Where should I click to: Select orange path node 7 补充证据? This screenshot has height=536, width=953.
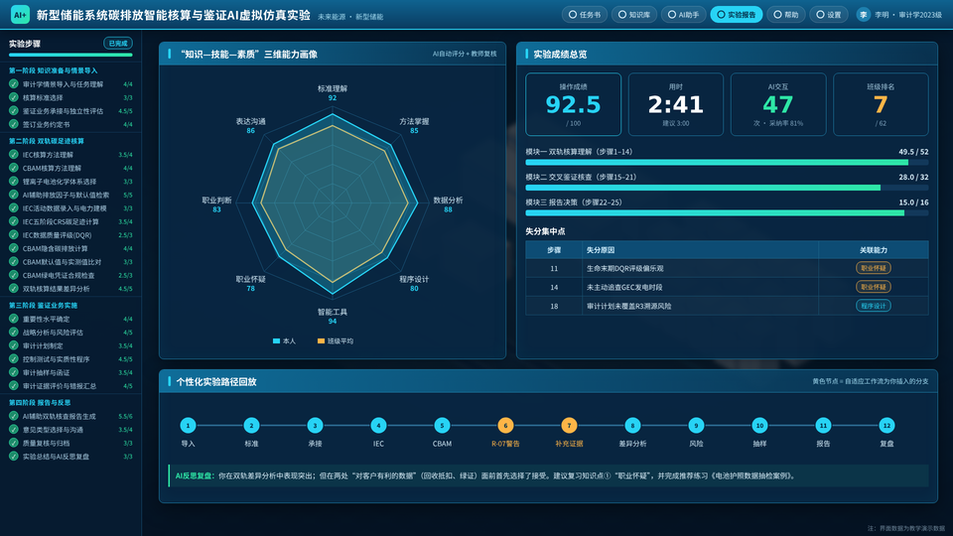[569, 426]
